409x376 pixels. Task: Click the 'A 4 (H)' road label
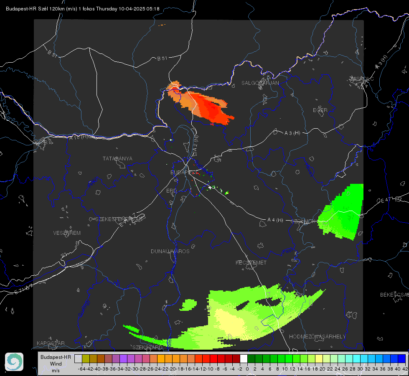[275, 220]
